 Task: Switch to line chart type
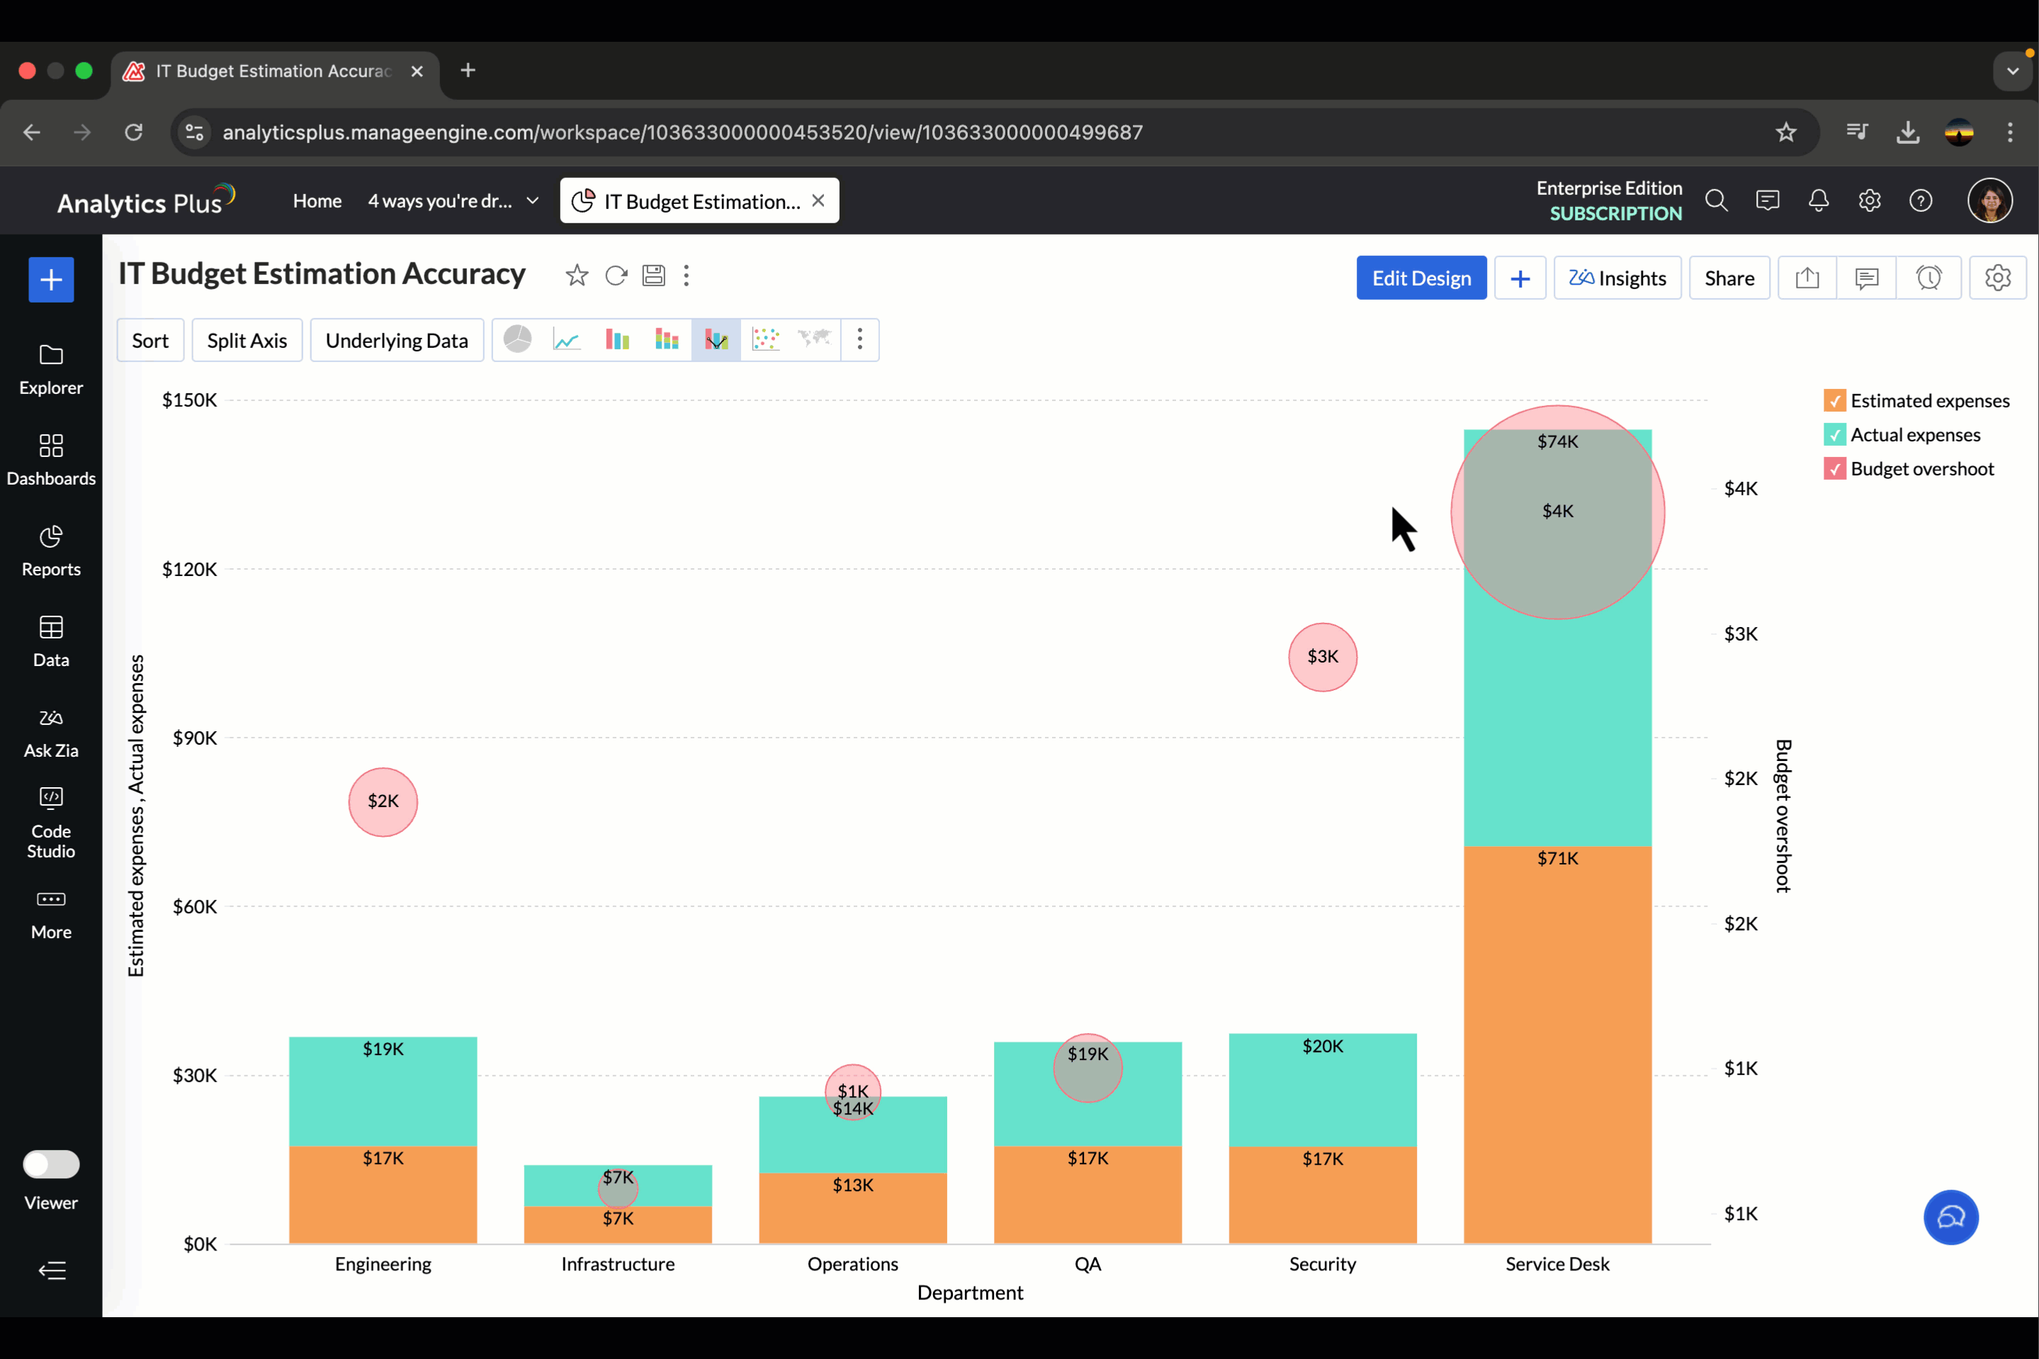point(567,340)
